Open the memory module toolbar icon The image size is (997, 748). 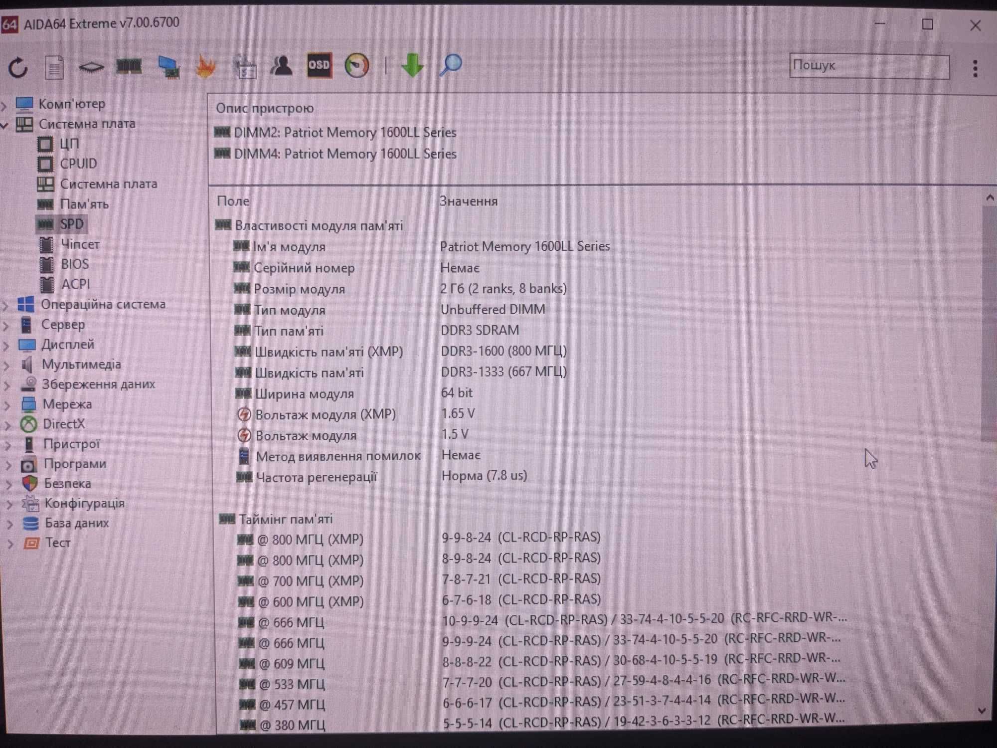[129, 66]
